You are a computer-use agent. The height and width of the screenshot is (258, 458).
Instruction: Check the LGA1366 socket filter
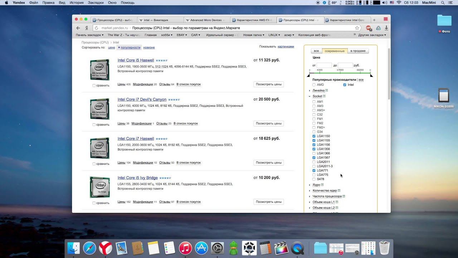click(x=314, y=153)
